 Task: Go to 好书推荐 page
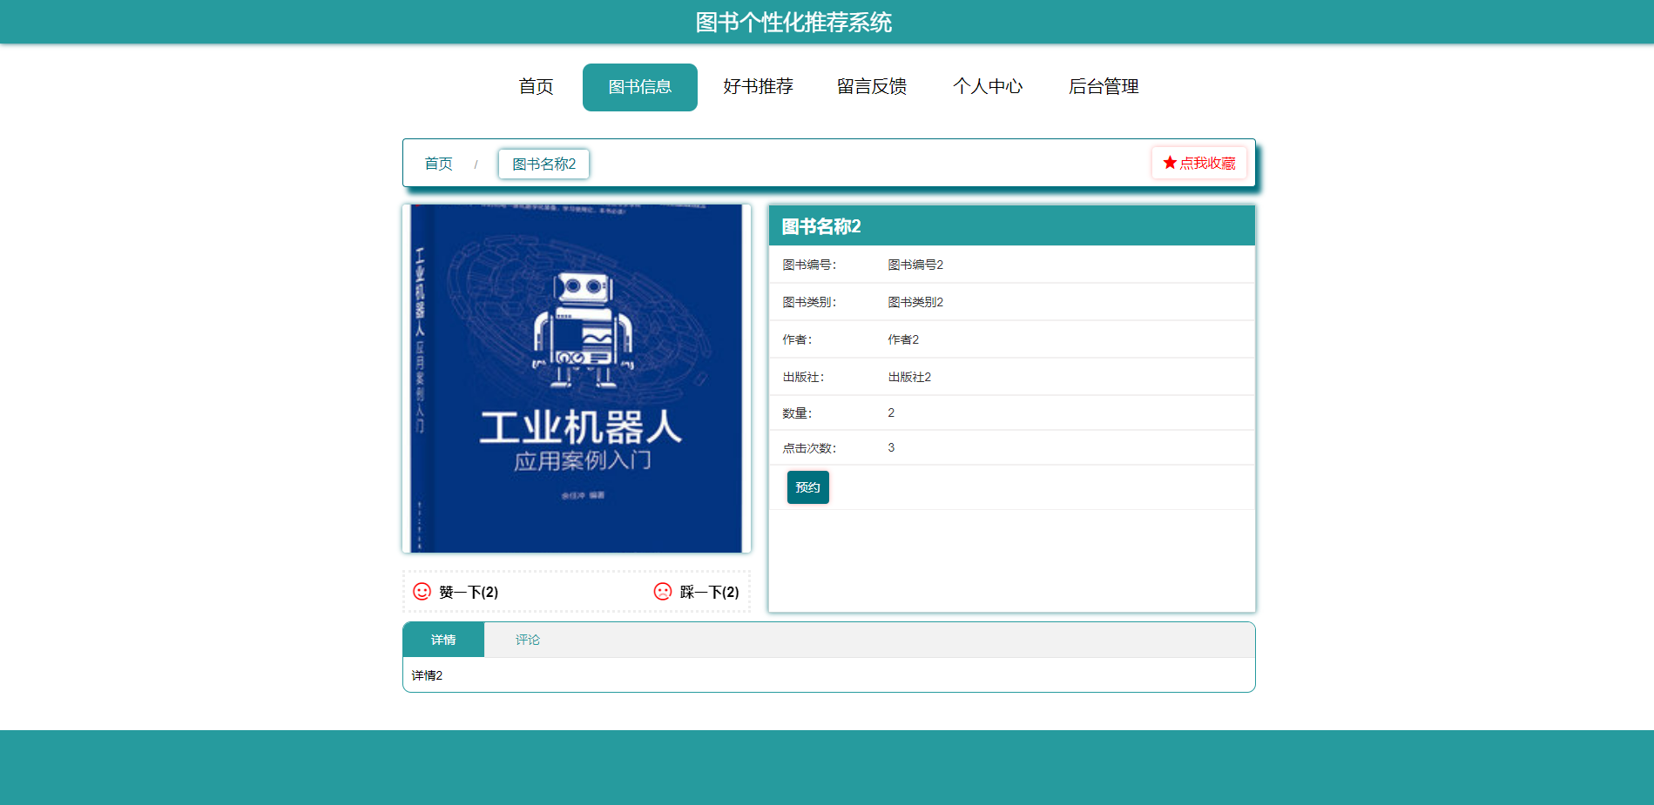tap(758, 87)
